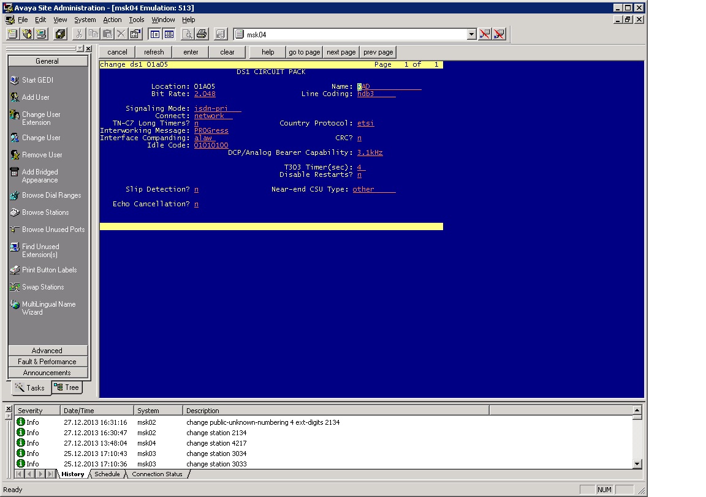The height and width of the screenshot is (497, 706).
Task: Expand the Fault & Performance group
Action: pos(48,362)
